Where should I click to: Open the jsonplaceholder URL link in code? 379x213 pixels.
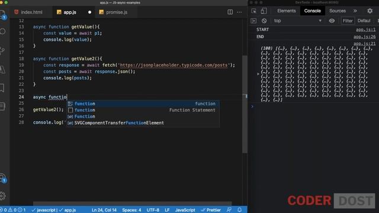(x=174, y=65)
